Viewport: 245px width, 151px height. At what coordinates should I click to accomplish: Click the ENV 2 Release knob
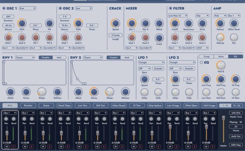tap(125, 92)
